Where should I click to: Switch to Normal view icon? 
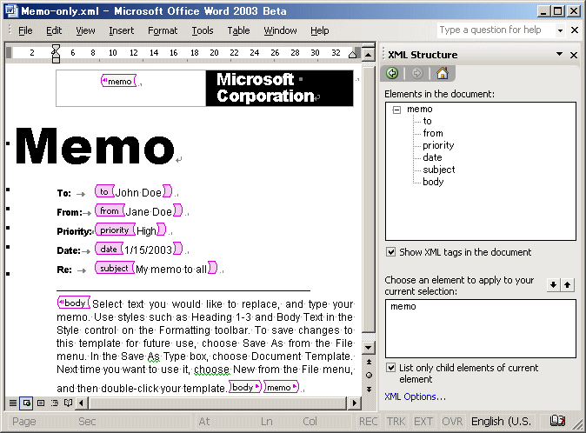coord(13,403)
